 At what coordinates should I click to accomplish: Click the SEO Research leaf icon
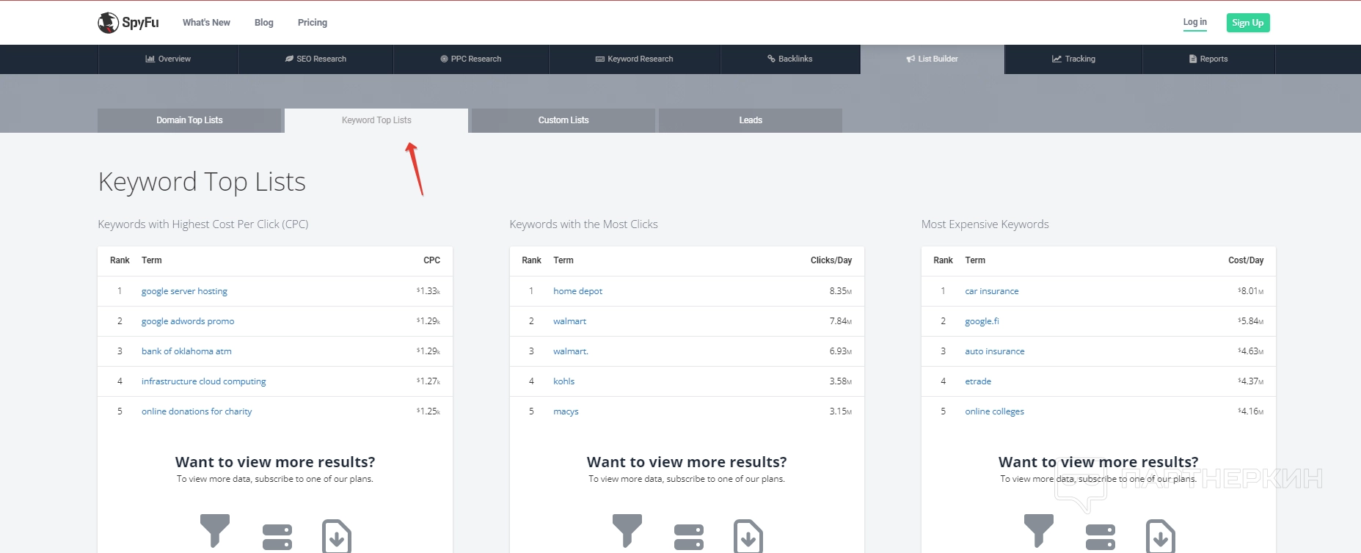point(289,59)
